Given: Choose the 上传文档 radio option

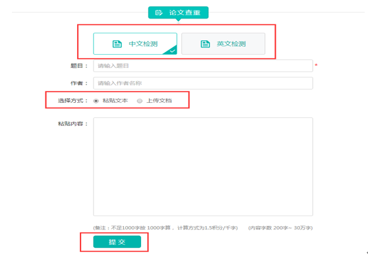Looking at the screenshot, I should click(x=140, y=101).
